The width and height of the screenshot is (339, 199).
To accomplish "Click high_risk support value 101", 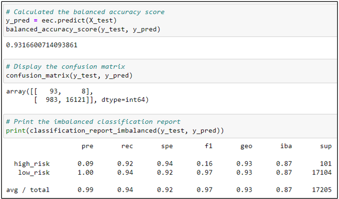I will coord(326,164).
